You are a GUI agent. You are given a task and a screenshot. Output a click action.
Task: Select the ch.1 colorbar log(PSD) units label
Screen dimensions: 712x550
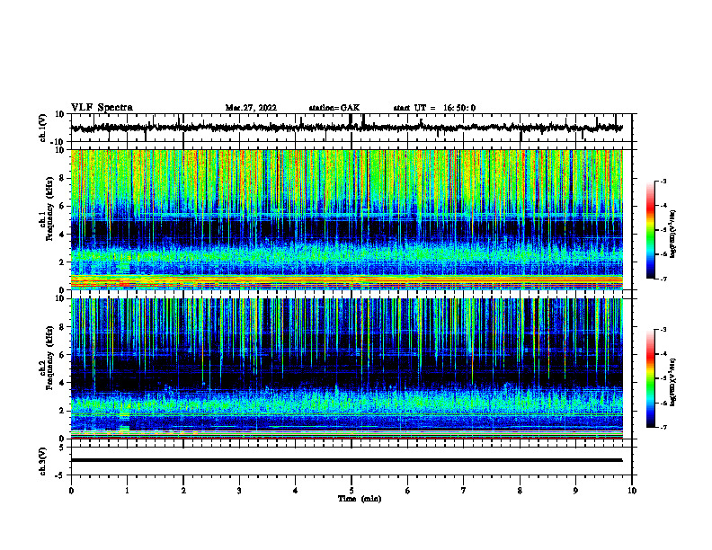673,235
